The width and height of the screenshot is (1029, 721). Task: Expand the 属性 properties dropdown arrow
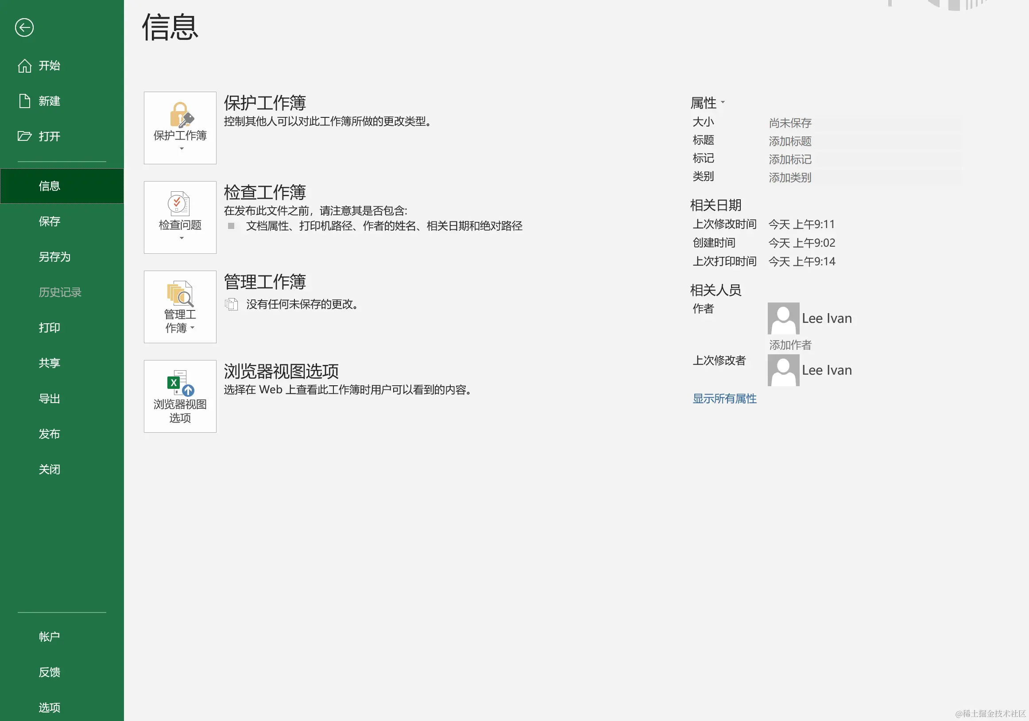(723, 103)
